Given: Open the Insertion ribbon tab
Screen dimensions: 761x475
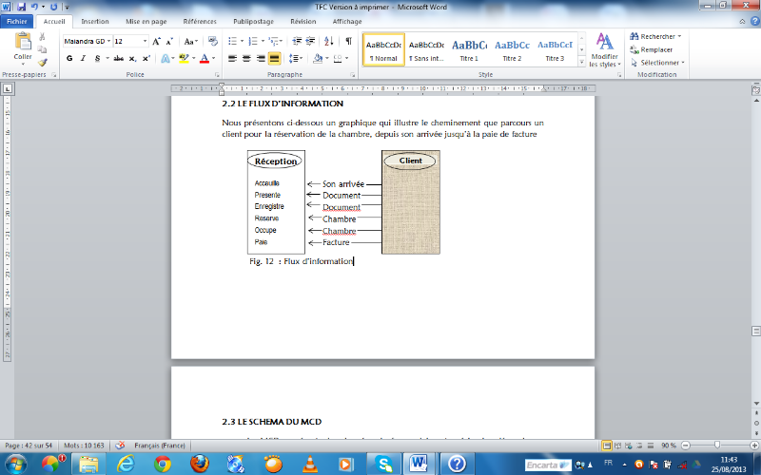Looking at the screenshot, I should coord(94,19).
